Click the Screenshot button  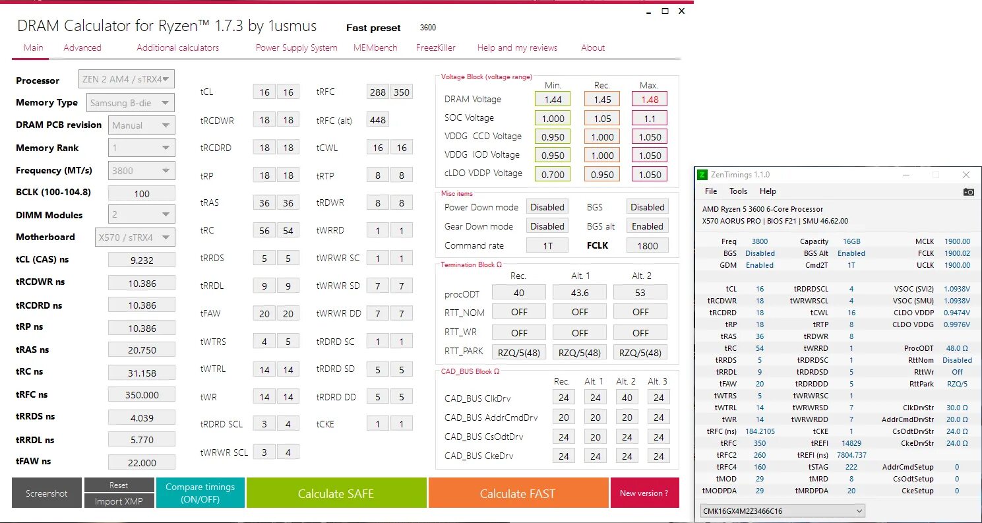[x=47, y=493]
